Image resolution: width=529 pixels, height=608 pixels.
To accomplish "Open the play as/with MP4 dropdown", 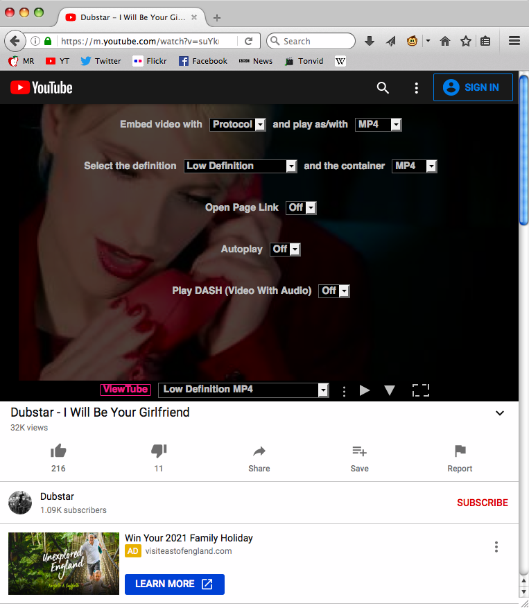I will [378, 125].
